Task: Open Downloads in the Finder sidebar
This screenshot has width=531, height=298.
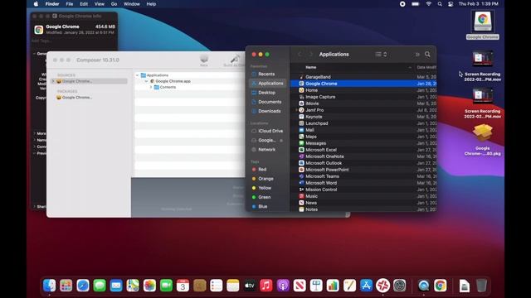Action: (x=267, y=111)
